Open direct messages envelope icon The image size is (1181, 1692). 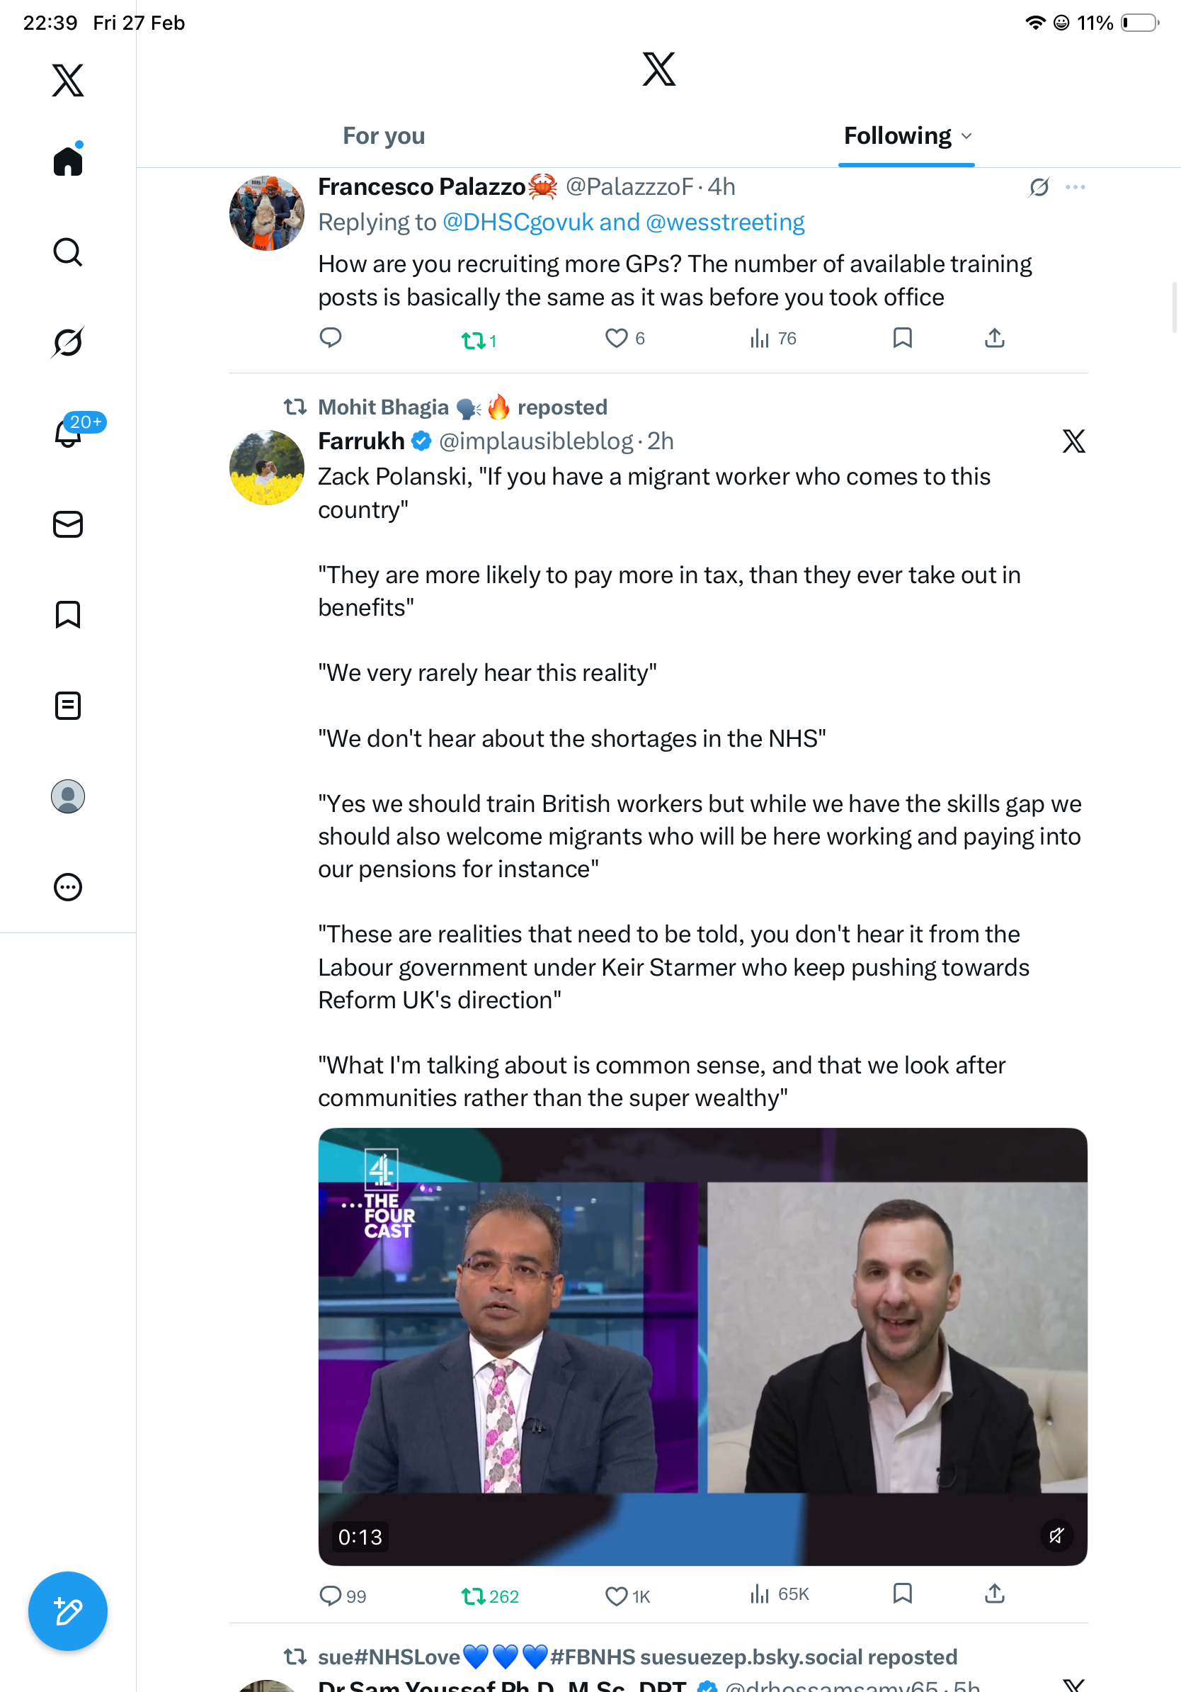pyautogui.click(x=68, y=524)
